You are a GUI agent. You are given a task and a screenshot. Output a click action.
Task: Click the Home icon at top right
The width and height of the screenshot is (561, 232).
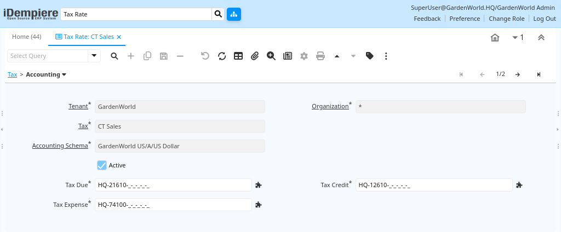coord(495,38)
